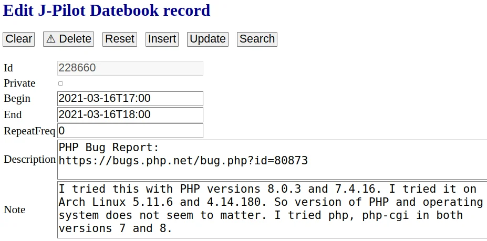Click the Private field label
Screen dimensions: 487x241
(19, 83)
